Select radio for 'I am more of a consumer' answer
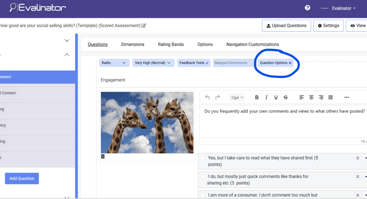Viewport: 367px width, 199px height. coord(203,195)
